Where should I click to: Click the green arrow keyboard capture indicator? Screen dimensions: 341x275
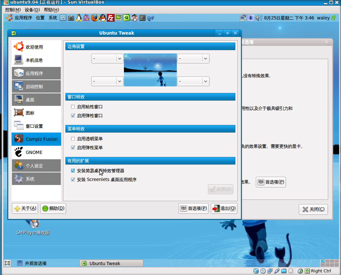pyautogui.click(x=307, y=271)
